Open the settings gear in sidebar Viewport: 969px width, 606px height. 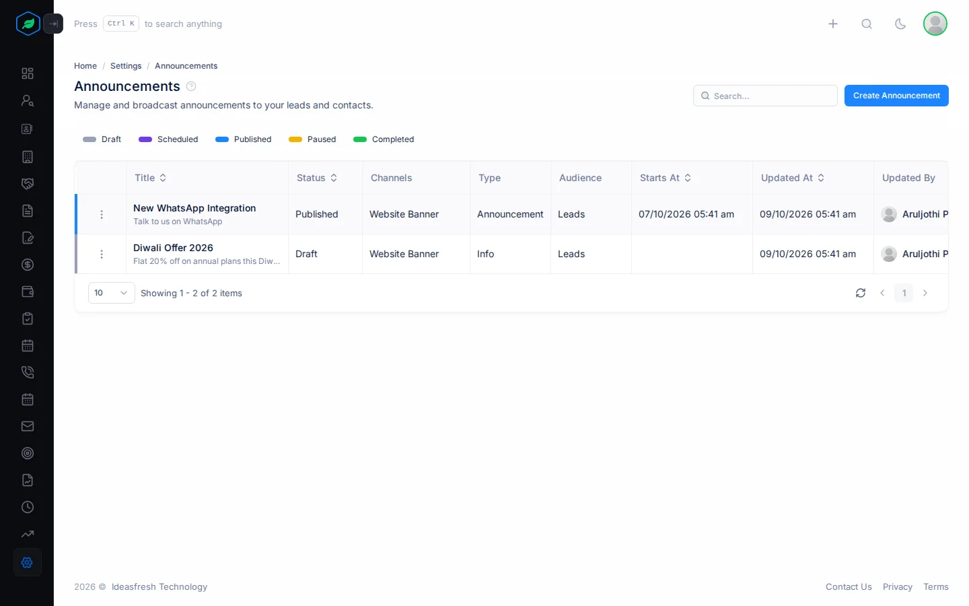pyautogui.click(x=28, y=563)
